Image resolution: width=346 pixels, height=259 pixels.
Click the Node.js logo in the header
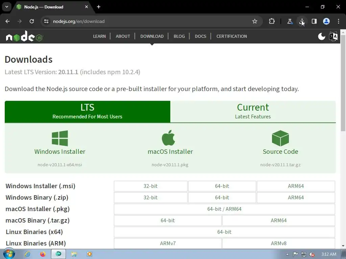click(x=24, y=36)
